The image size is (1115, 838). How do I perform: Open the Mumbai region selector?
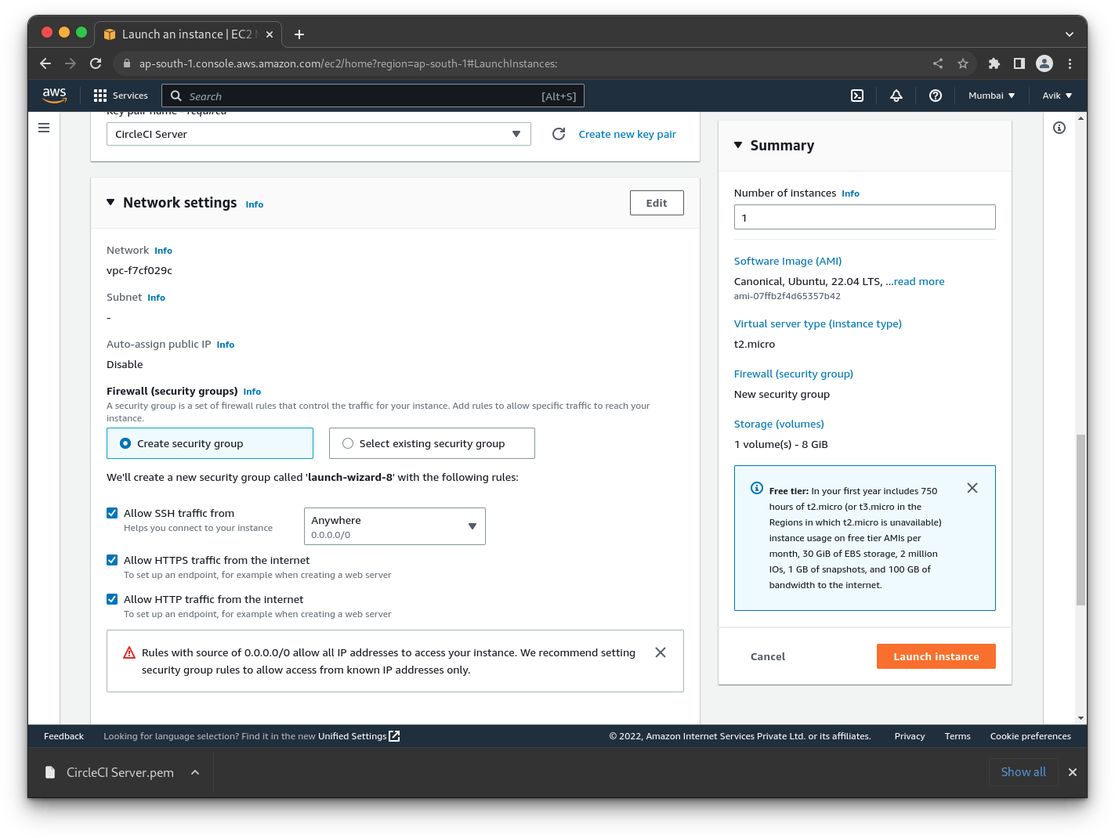[990, 95]
